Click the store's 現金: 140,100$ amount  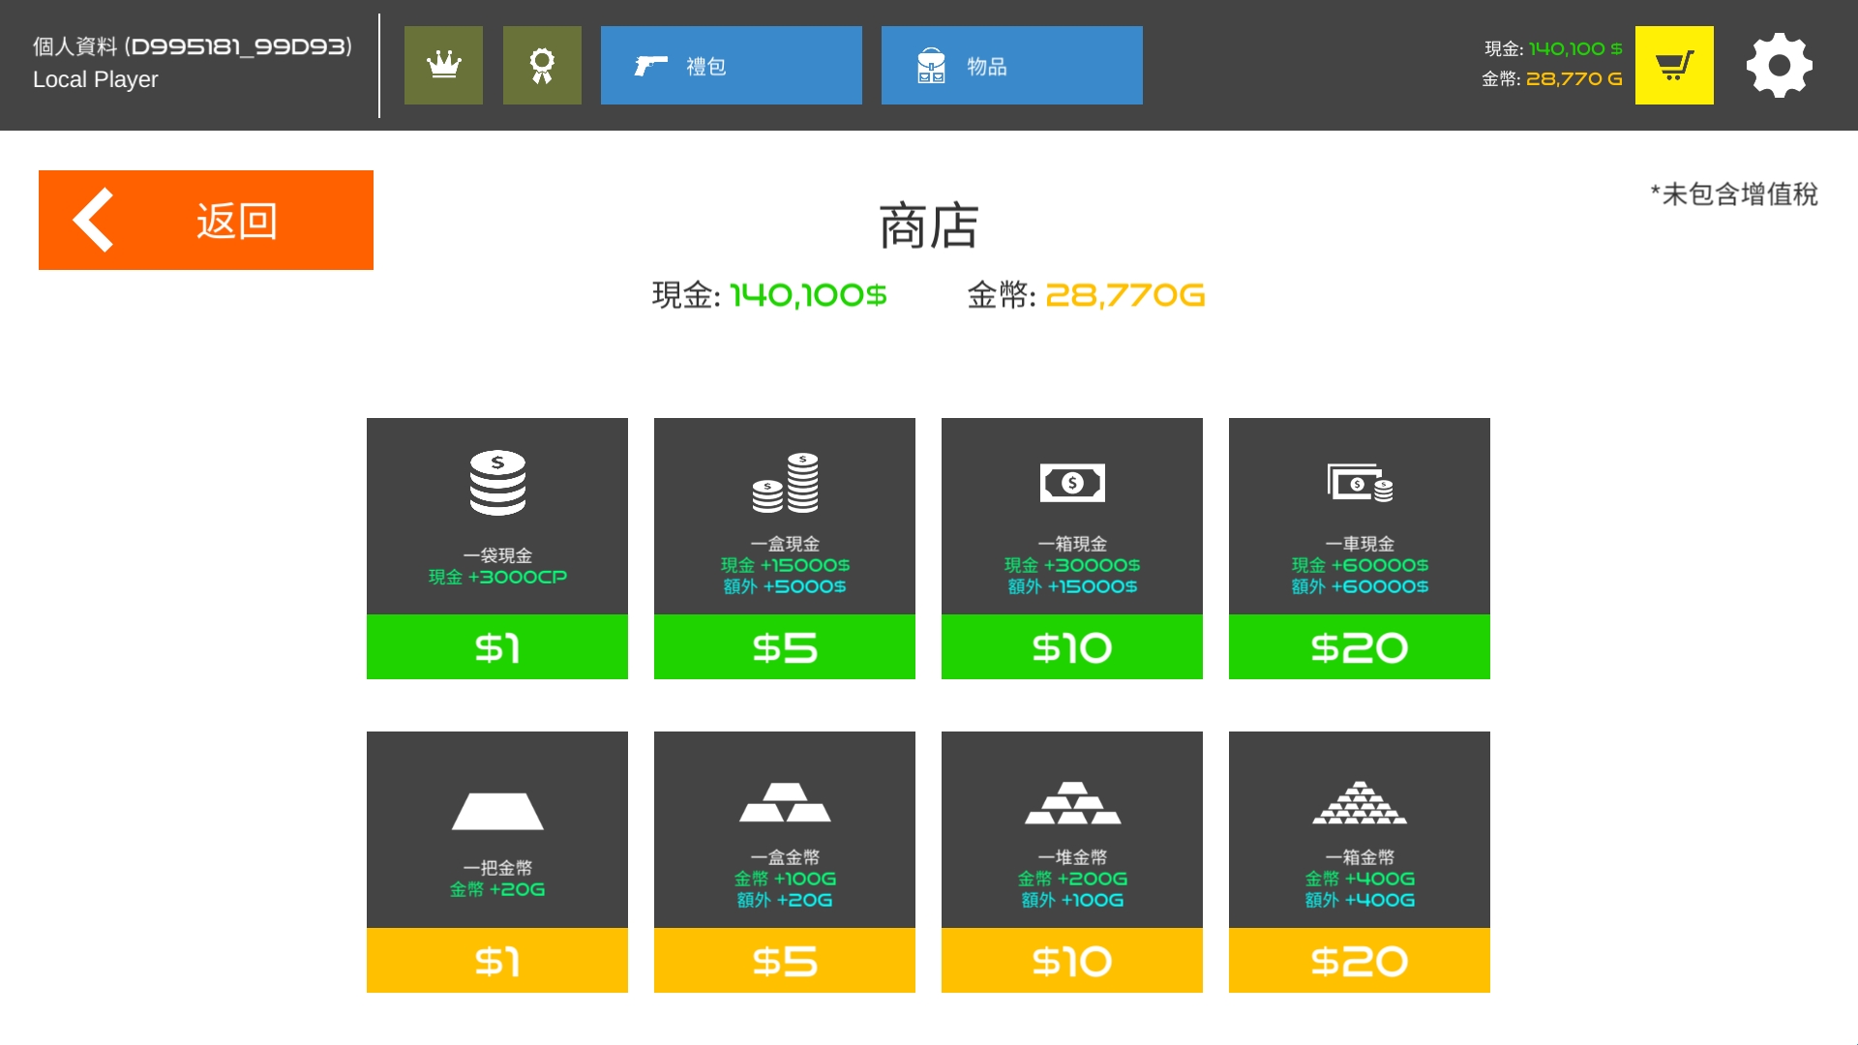click(x=769, y=294)
